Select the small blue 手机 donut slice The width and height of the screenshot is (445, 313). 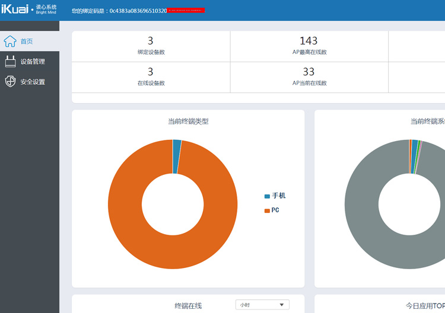(x=176, y=157)
